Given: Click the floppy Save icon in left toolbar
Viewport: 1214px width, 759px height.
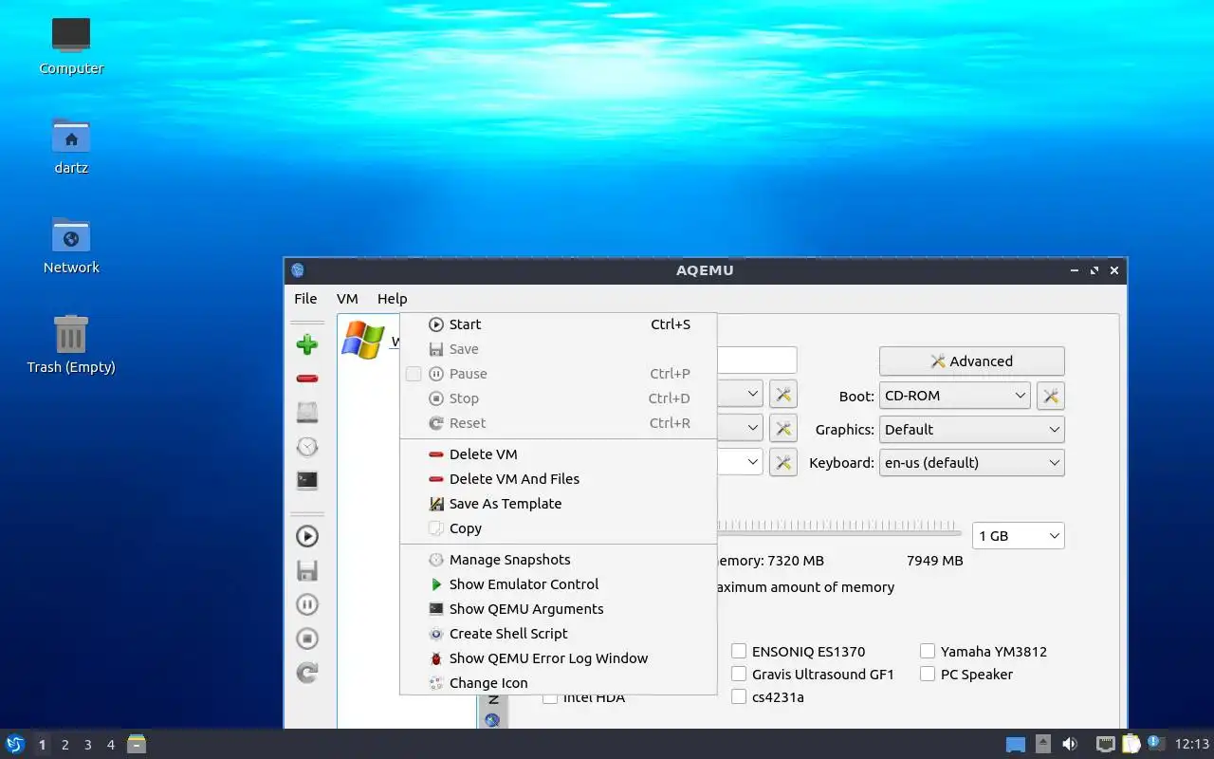Looking at the screenshot, I should [x=306, y=570].
